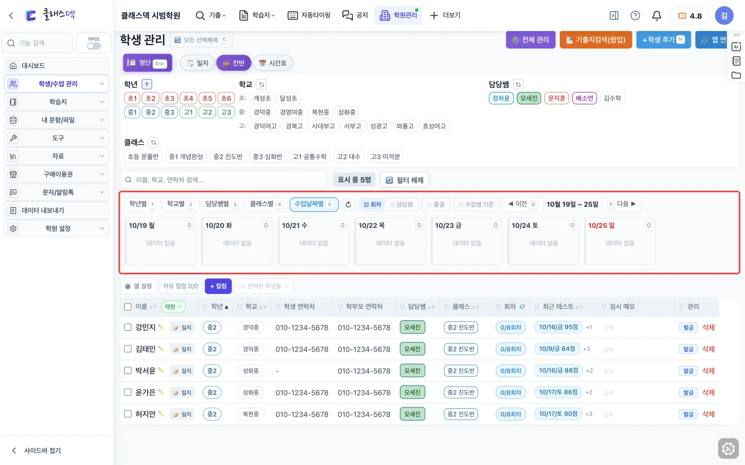Tick the checkbox for 강민지
The width and height of the screenshot is (745, 465).
(x=128, y=327)
